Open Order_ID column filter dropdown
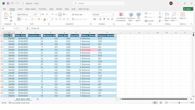 pyautogui.click(x=13, y=36)
